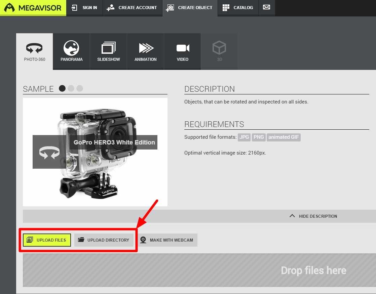Image resolution: width=376 pixels, height=294 pixels.
Task: Click Make With Webcam button
Action: [x=167, y=240]
